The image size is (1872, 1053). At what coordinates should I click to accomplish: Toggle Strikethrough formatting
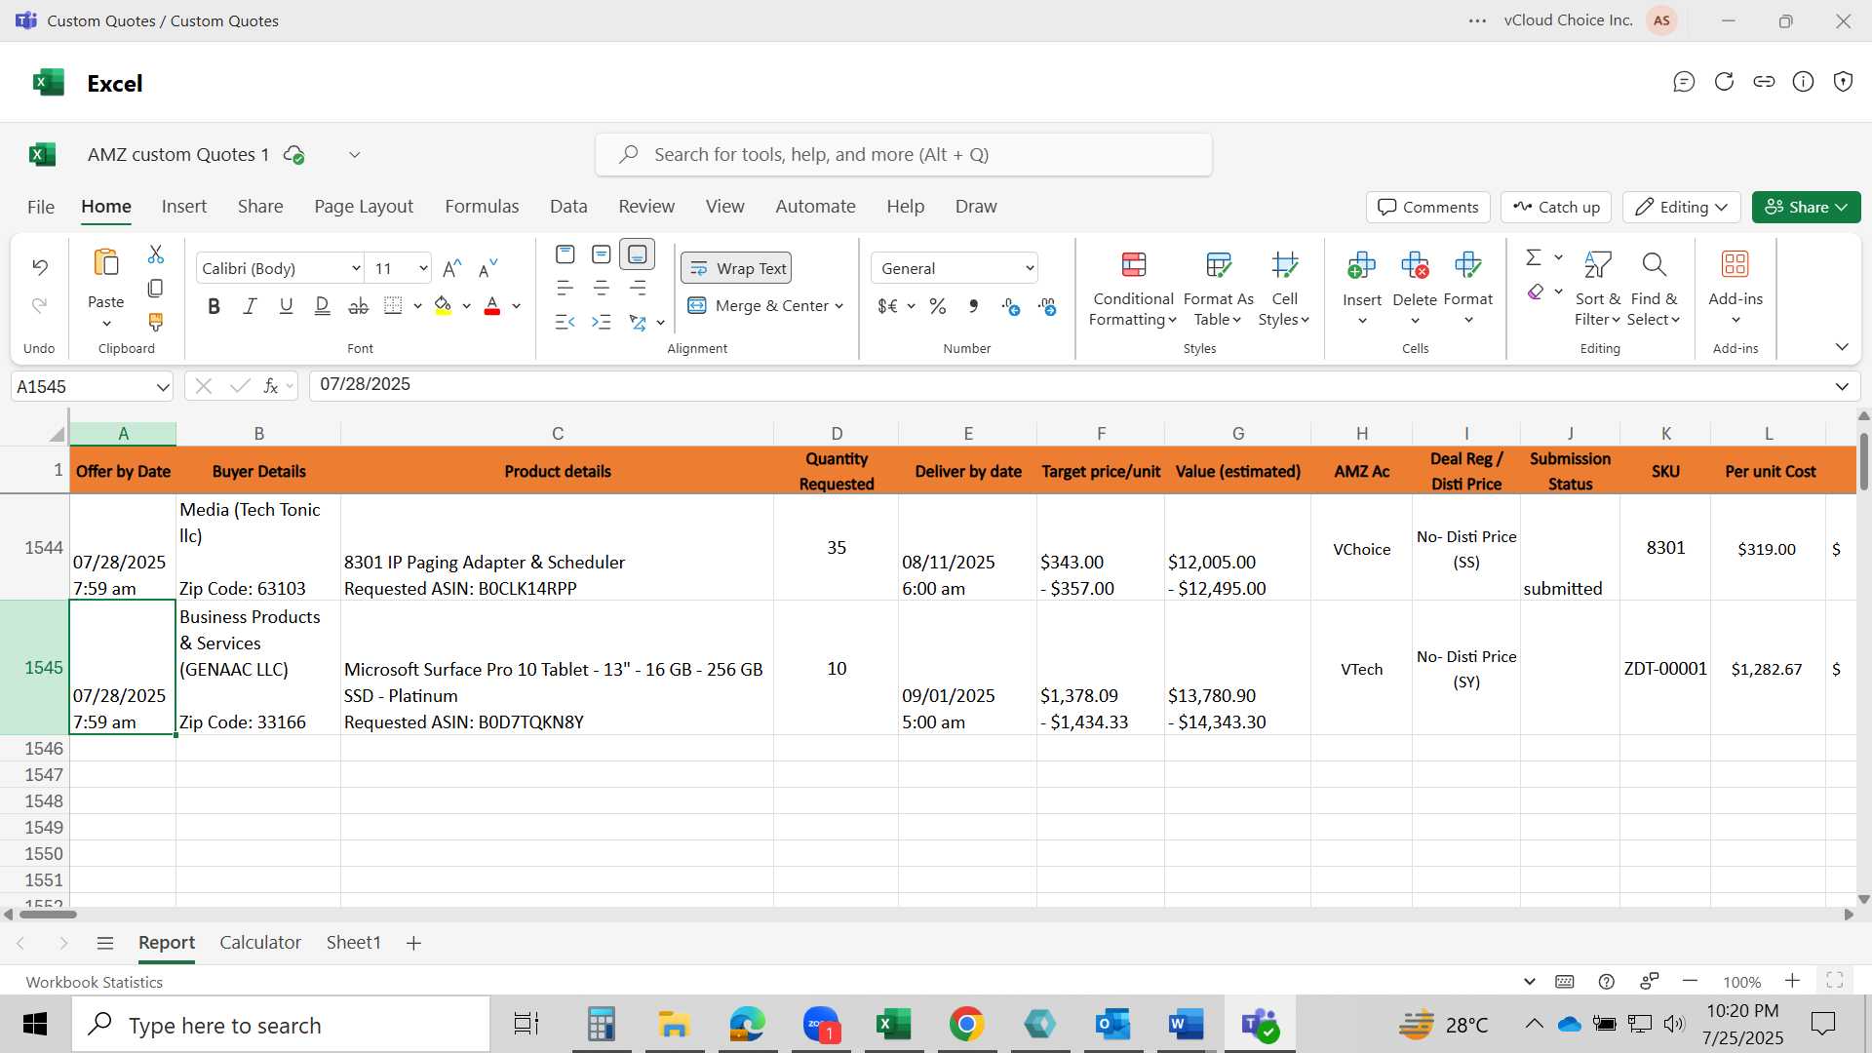[359, 306]
